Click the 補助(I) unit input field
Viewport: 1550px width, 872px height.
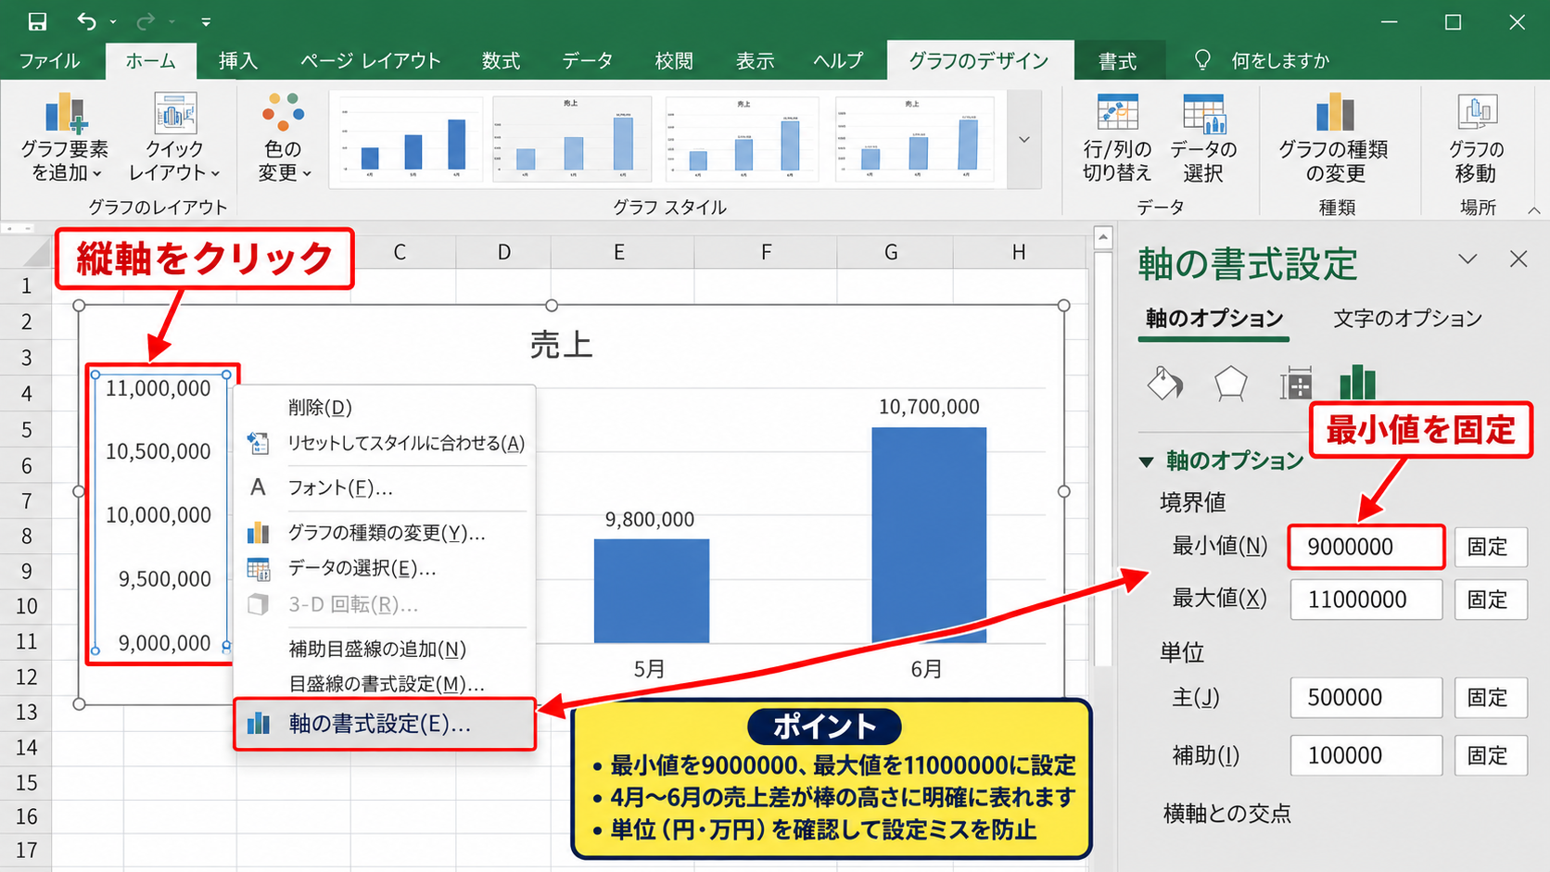click(1366, 755)
